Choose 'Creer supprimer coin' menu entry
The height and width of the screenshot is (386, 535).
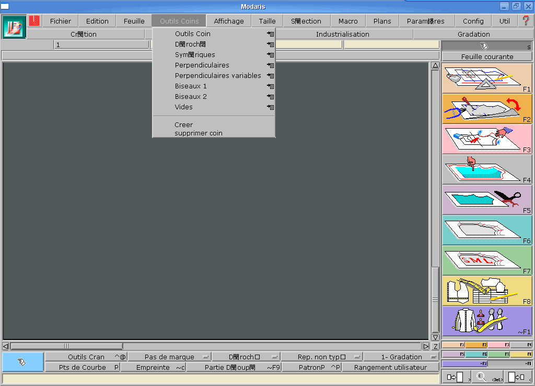coord(198,129)
